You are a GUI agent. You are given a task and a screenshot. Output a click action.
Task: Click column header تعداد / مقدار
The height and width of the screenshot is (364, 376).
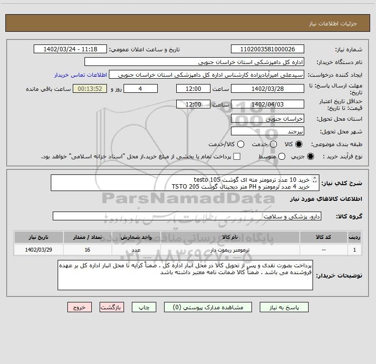87,237
